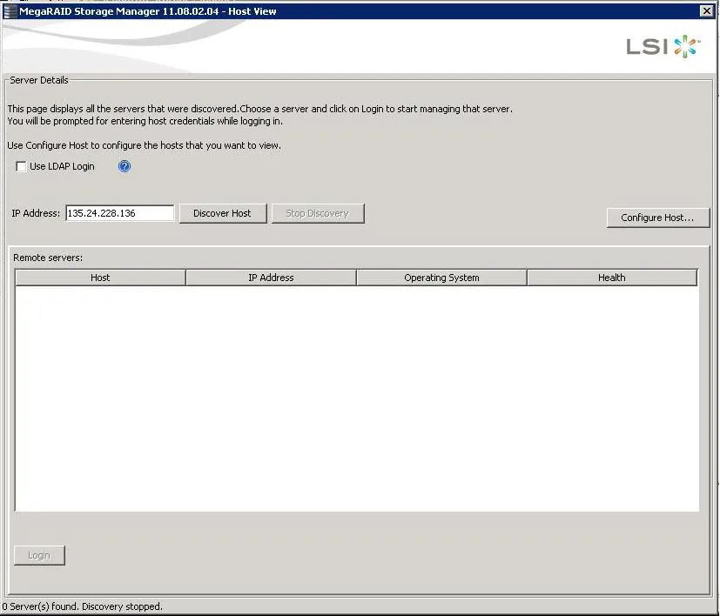
Task: Focus the IP Address text field
Action: pyautogui.click(x=119, y=213)
